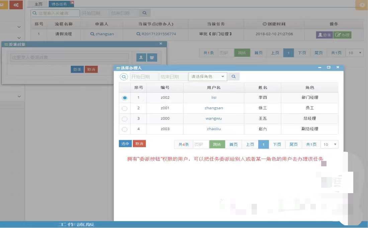This screenshot has width=368, height=228.
Task: Click the 副总经理 role cell
Action: 310,129
